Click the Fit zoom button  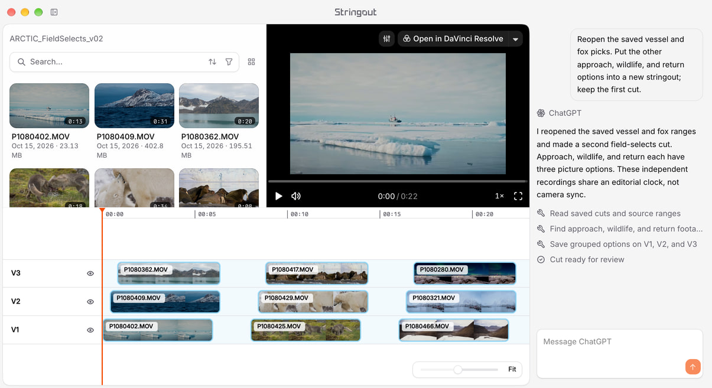point(512,370)
